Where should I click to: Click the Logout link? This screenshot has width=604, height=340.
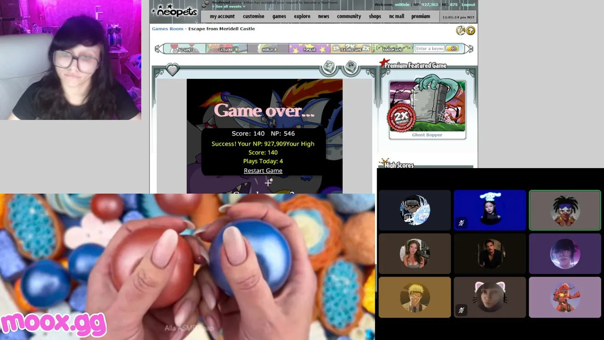pyautogui.click(x=468, y=4)
